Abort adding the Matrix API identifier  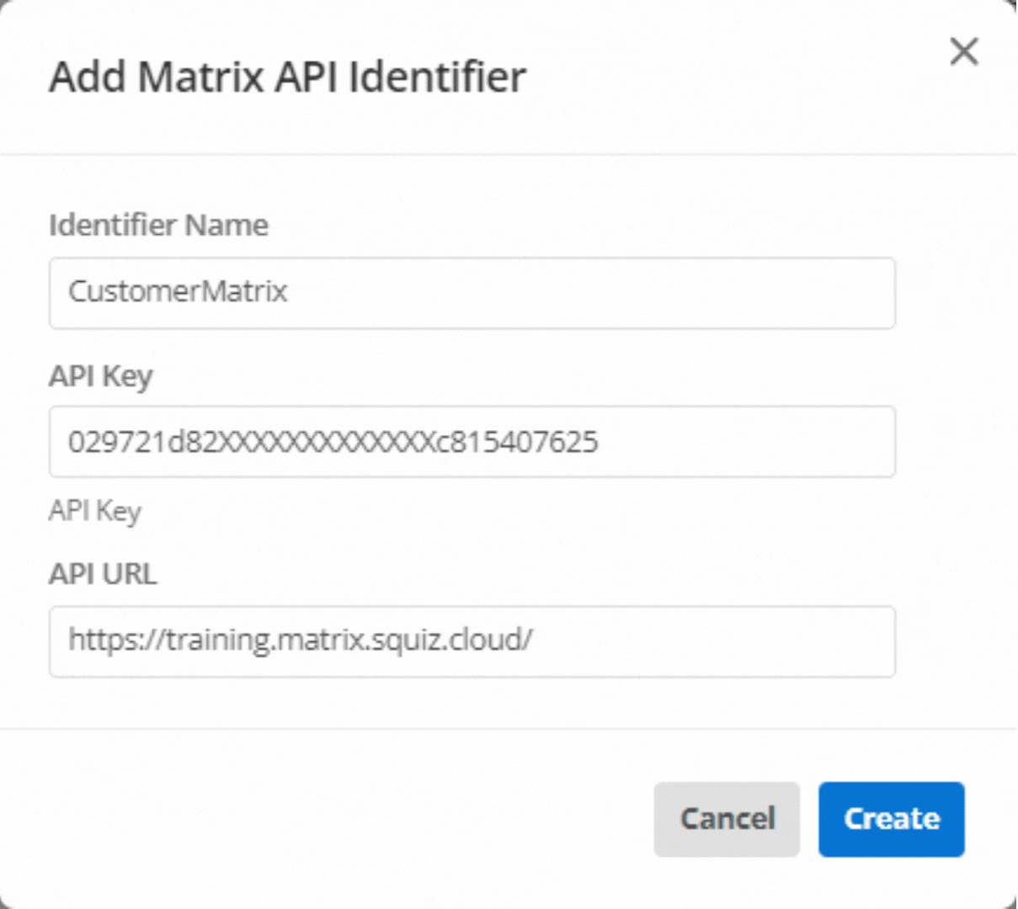pos(726,819)
